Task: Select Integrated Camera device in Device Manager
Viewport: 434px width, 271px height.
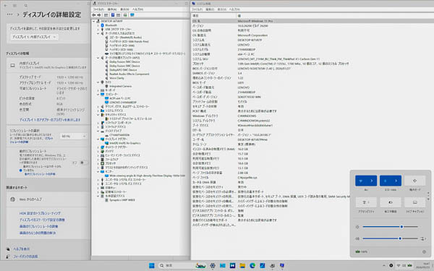Action: 120,86
